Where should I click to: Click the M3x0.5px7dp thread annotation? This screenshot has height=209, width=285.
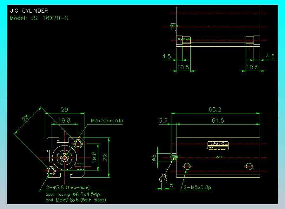tap(107, 121)
